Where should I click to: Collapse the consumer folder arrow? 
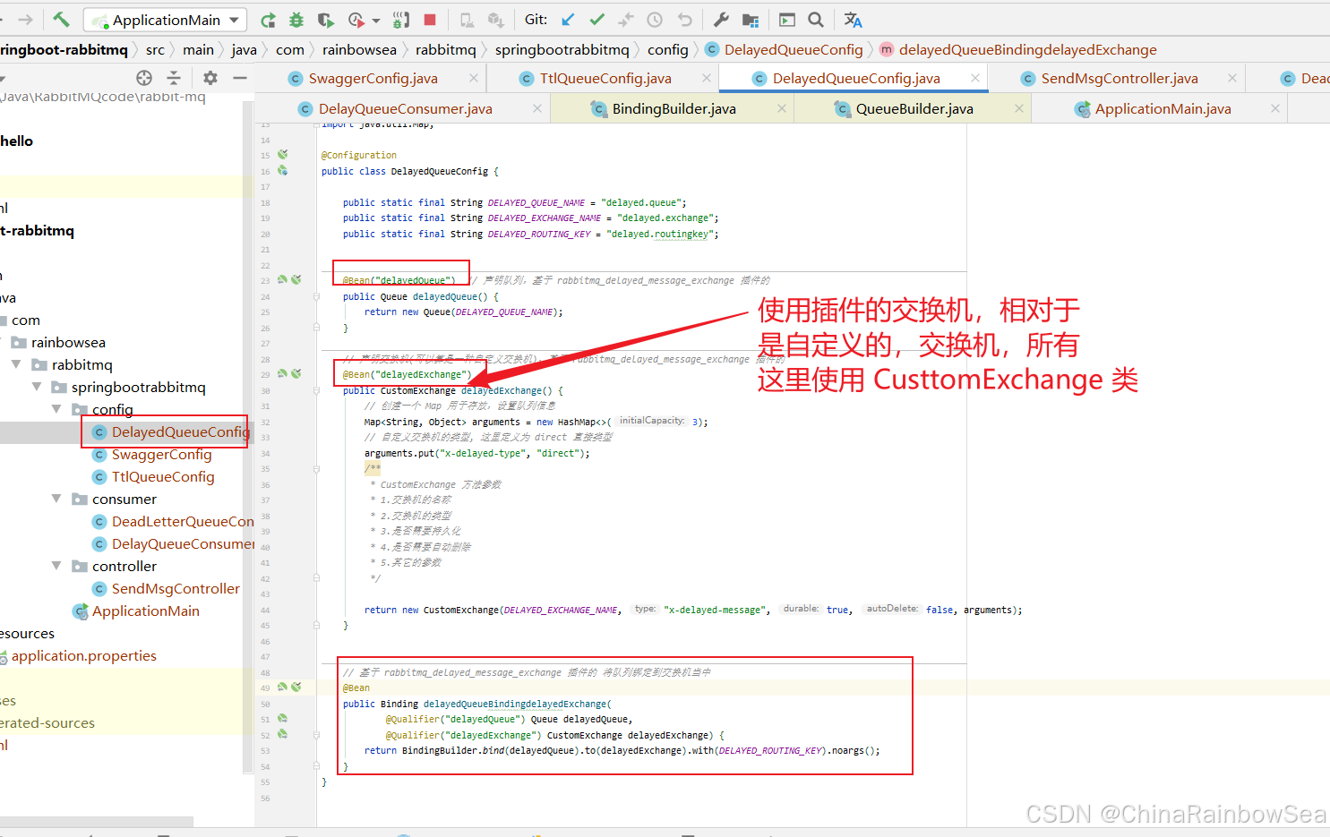[x=56, y=499]
